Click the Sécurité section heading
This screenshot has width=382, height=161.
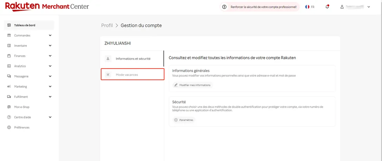[x=179, y=102]
